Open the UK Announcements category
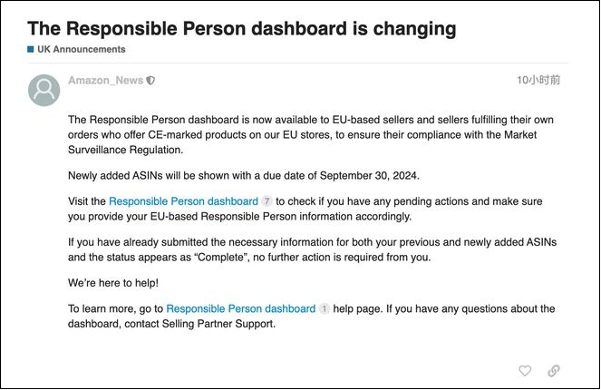This screenshot has width=601, height=390. click(81, 50)
